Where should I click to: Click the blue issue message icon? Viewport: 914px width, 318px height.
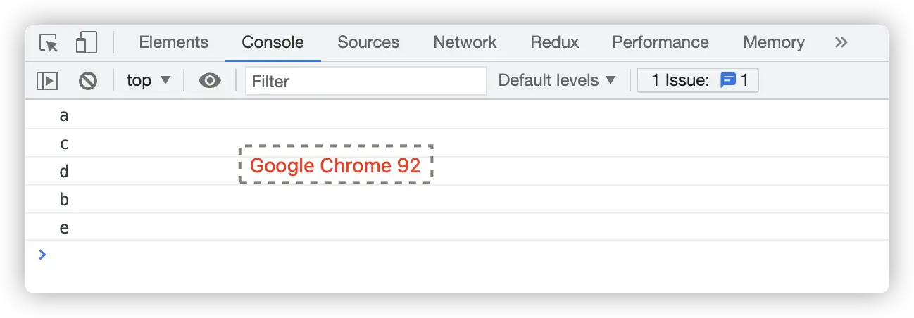tap(727, 80)
